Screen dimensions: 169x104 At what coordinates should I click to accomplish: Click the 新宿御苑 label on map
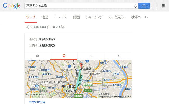43,91
